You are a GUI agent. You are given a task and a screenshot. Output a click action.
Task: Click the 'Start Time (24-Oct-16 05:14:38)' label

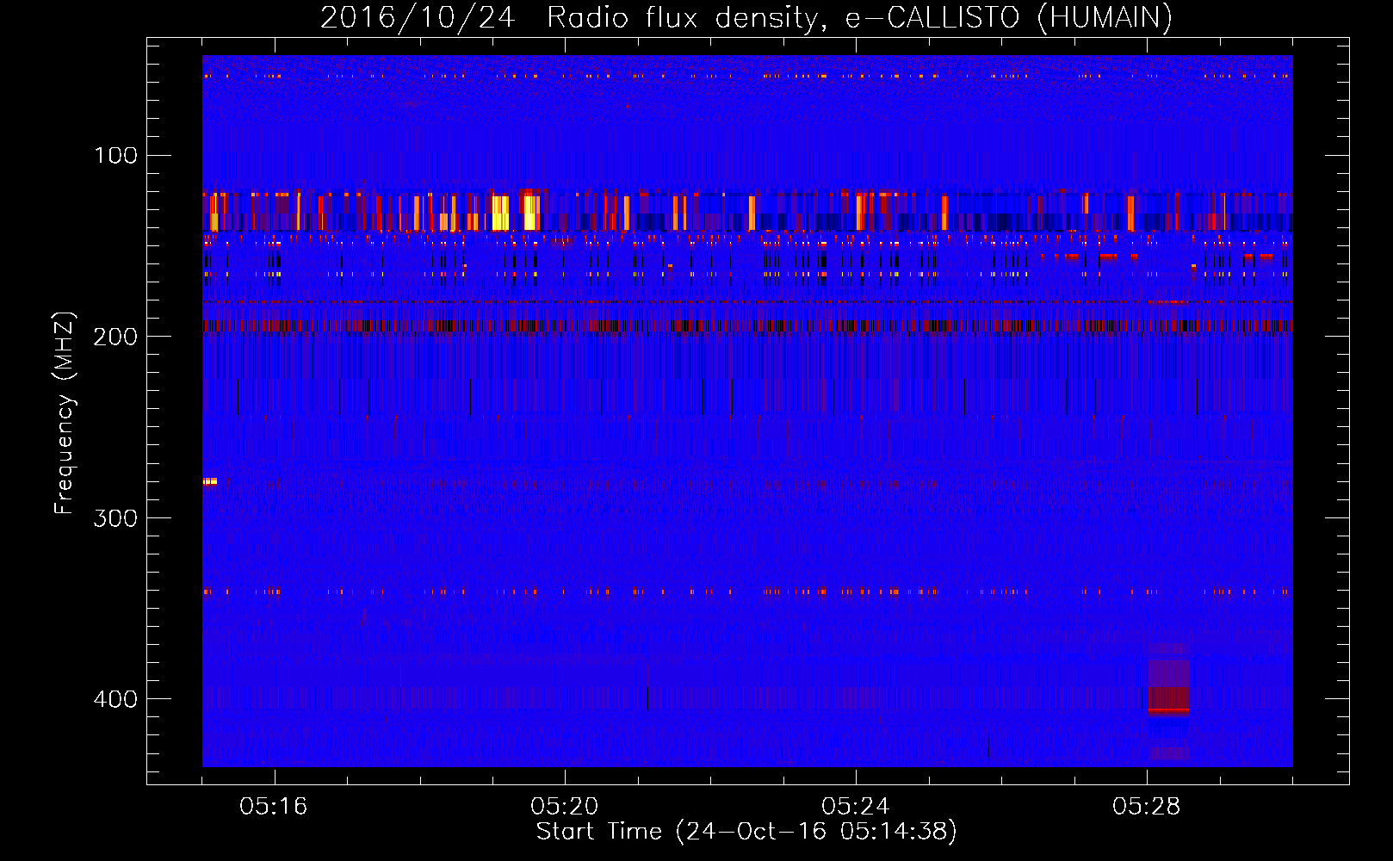[746, 832]
